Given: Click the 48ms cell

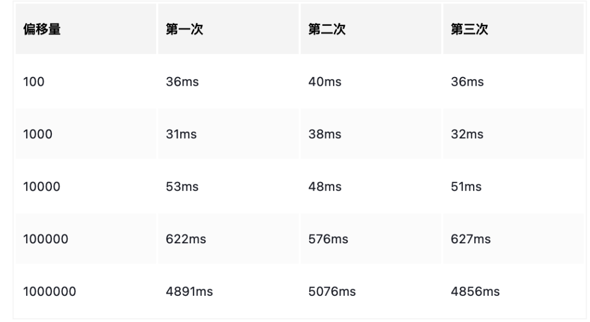Looking at the screenshot, I should click(371, 186).
